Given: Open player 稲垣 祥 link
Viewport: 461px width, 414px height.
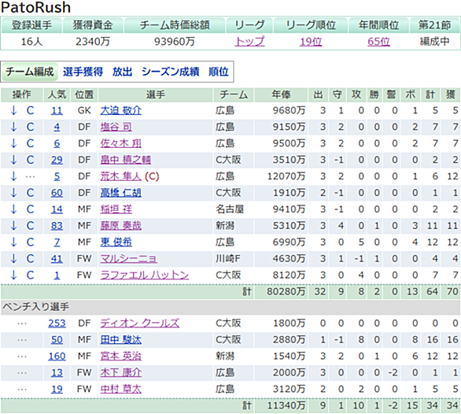Looking at the screenshot, I should [116, 209].
